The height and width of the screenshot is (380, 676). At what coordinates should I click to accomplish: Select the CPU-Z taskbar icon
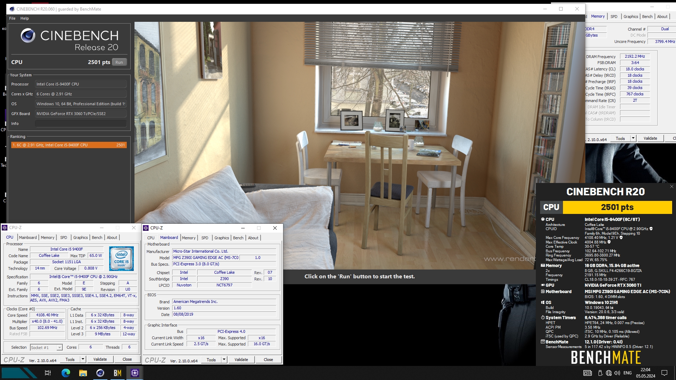coord(134,373)
